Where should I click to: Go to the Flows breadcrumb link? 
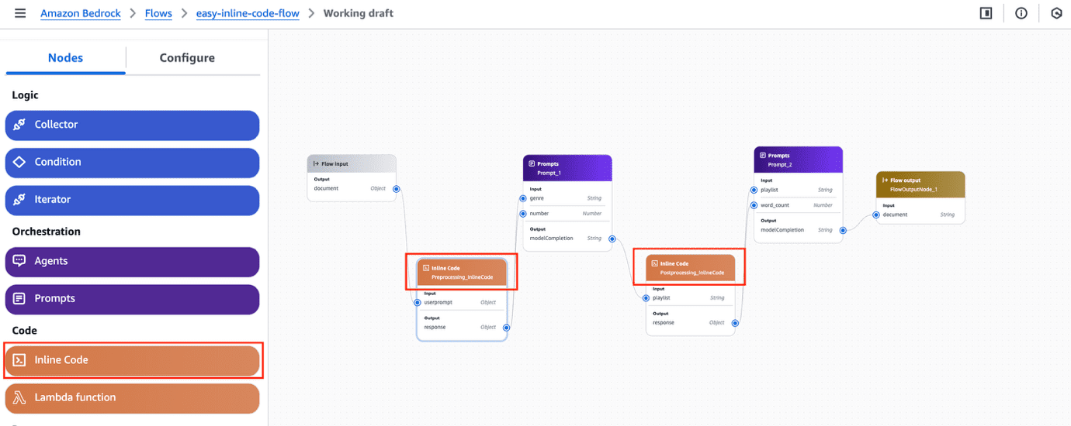(158, 13)
